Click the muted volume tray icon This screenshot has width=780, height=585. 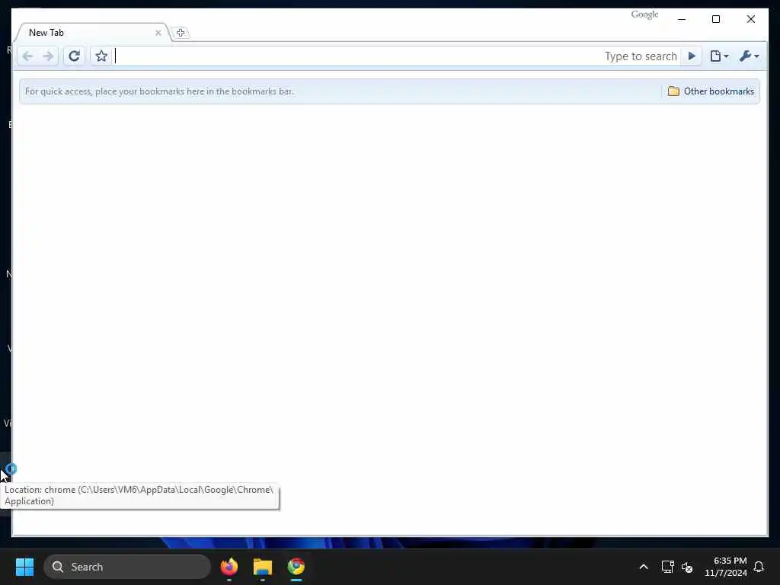[688, 567]
